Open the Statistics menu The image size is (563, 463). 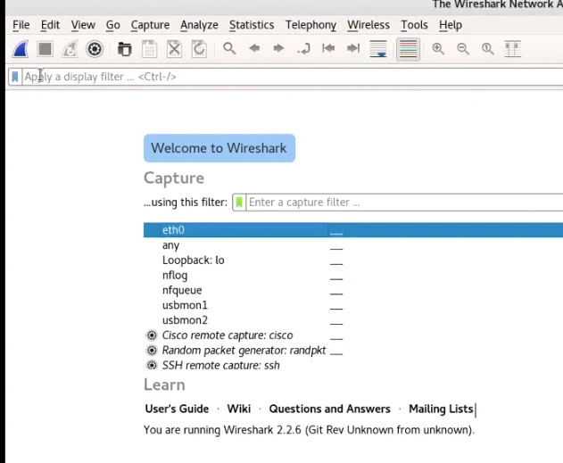pyautogui.click(x=252, y=25)
